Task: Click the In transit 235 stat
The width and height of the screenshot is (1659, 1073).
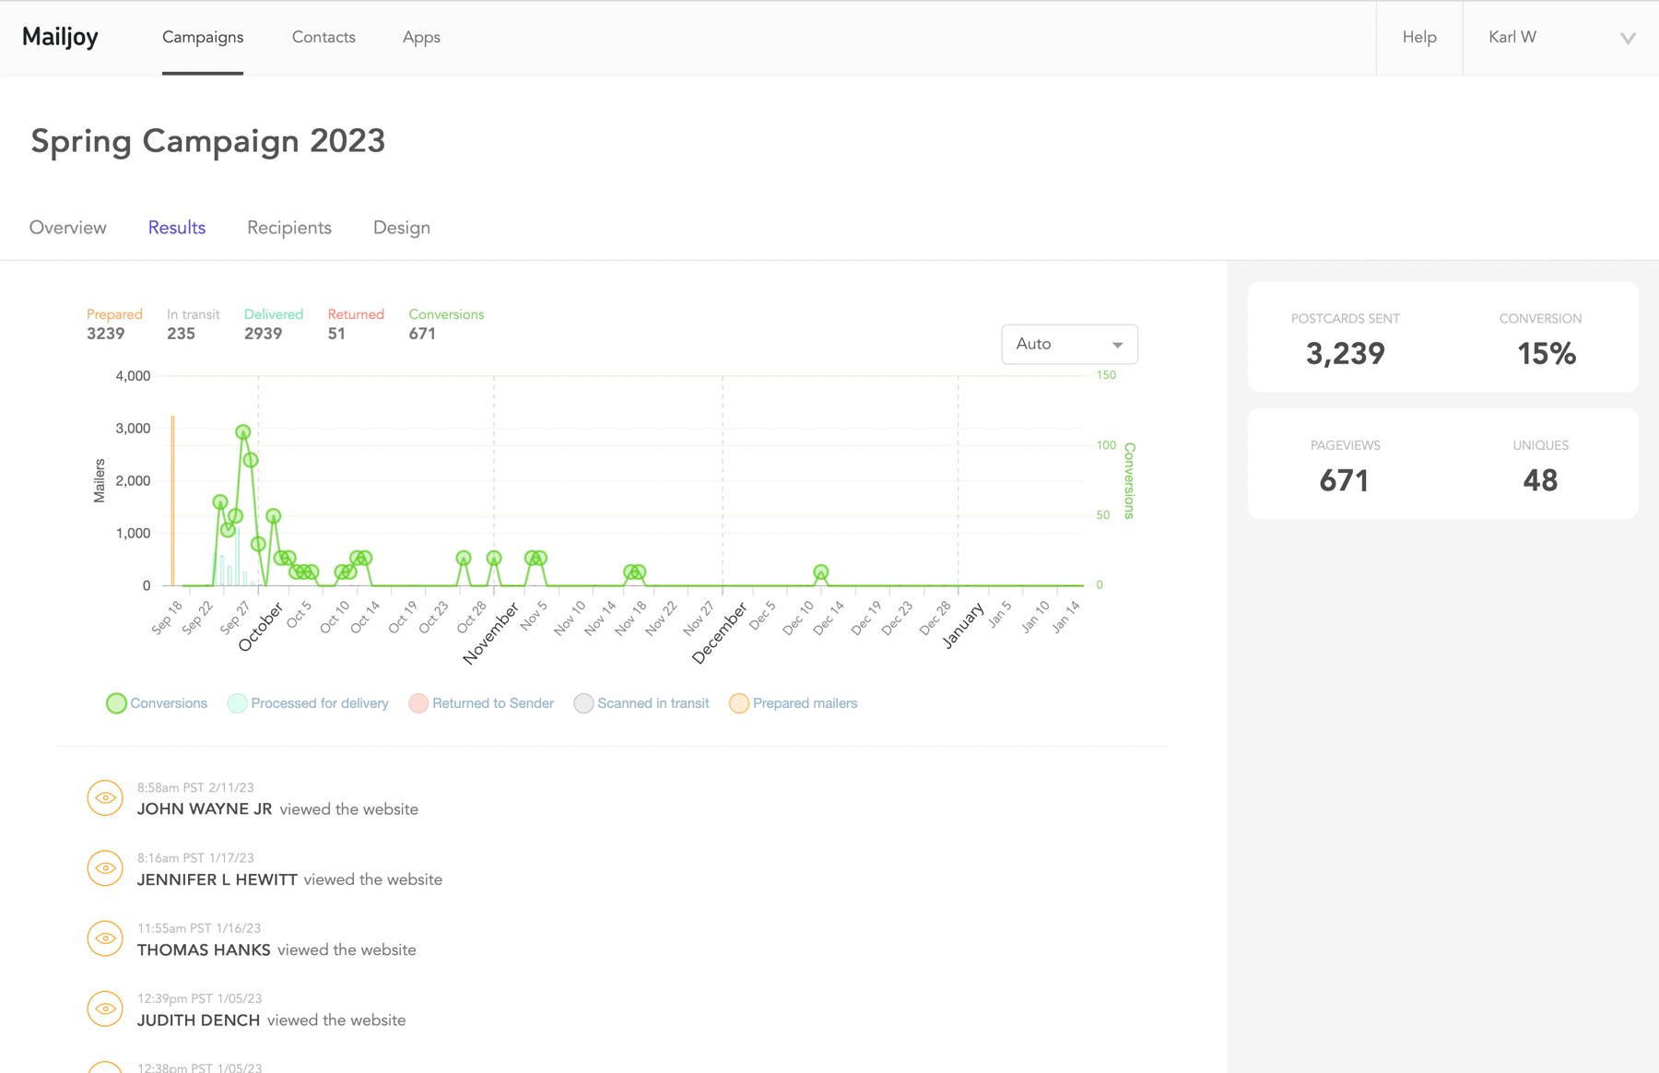Action: point(194,324)
